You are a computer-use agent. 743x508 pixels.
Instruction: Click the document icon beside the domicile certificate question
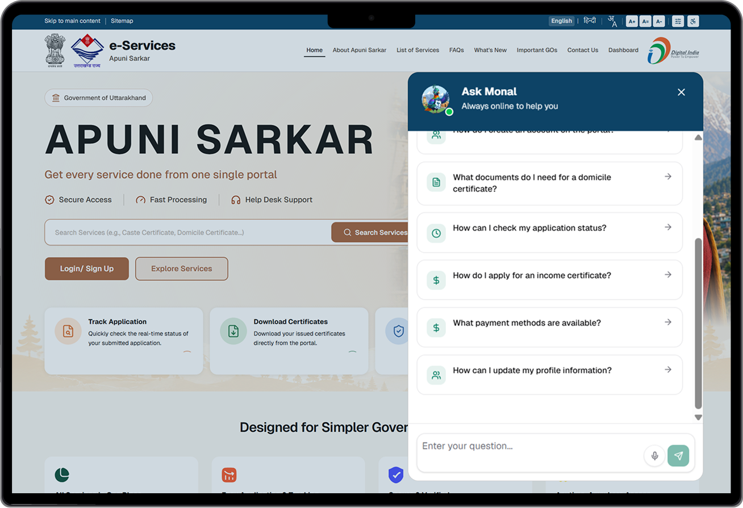[436, 182]
